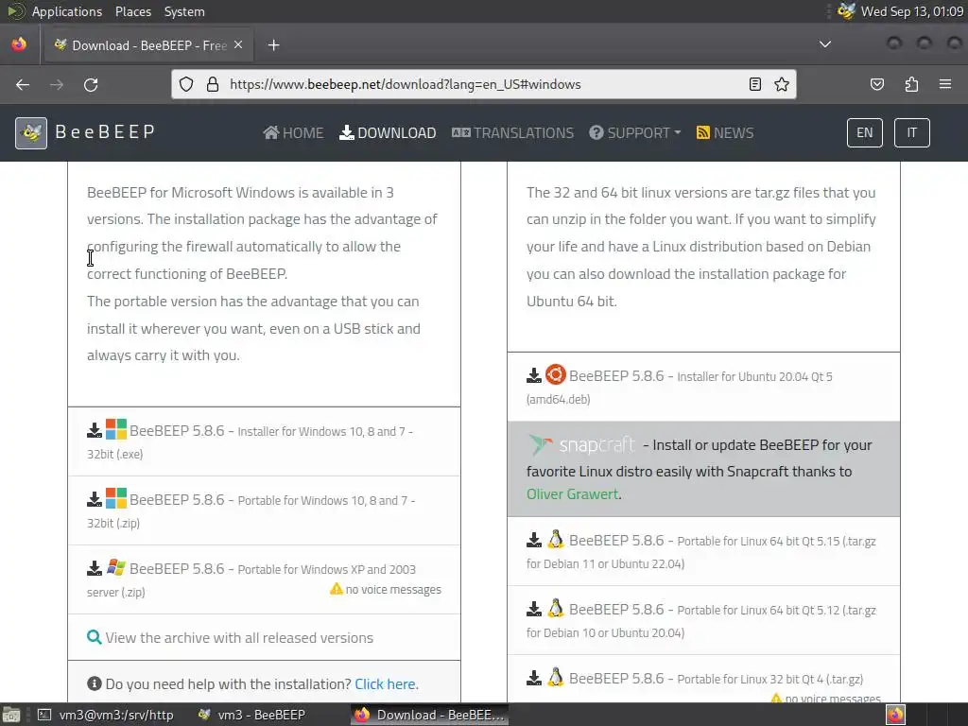This screenshot has height=726, width=968.
Task: Switch language to EN
Action: [x=864, y=132]
